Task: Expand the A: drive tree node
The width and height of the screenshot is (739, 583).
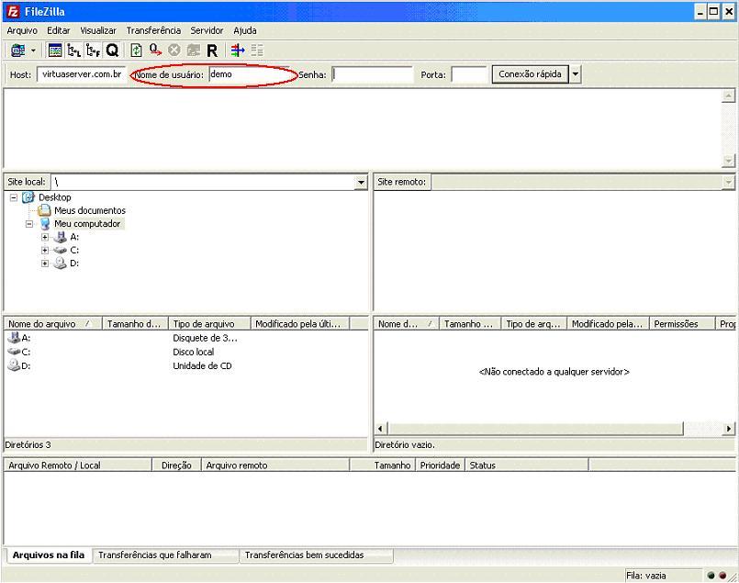Action: [45, 237]
